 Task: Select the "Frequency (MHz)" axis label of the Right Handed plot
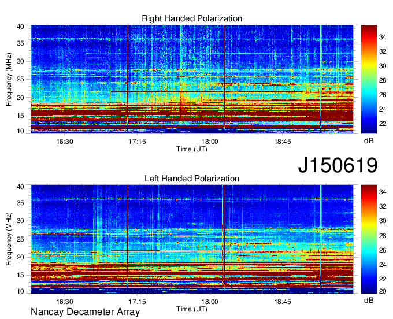(9, 79)
